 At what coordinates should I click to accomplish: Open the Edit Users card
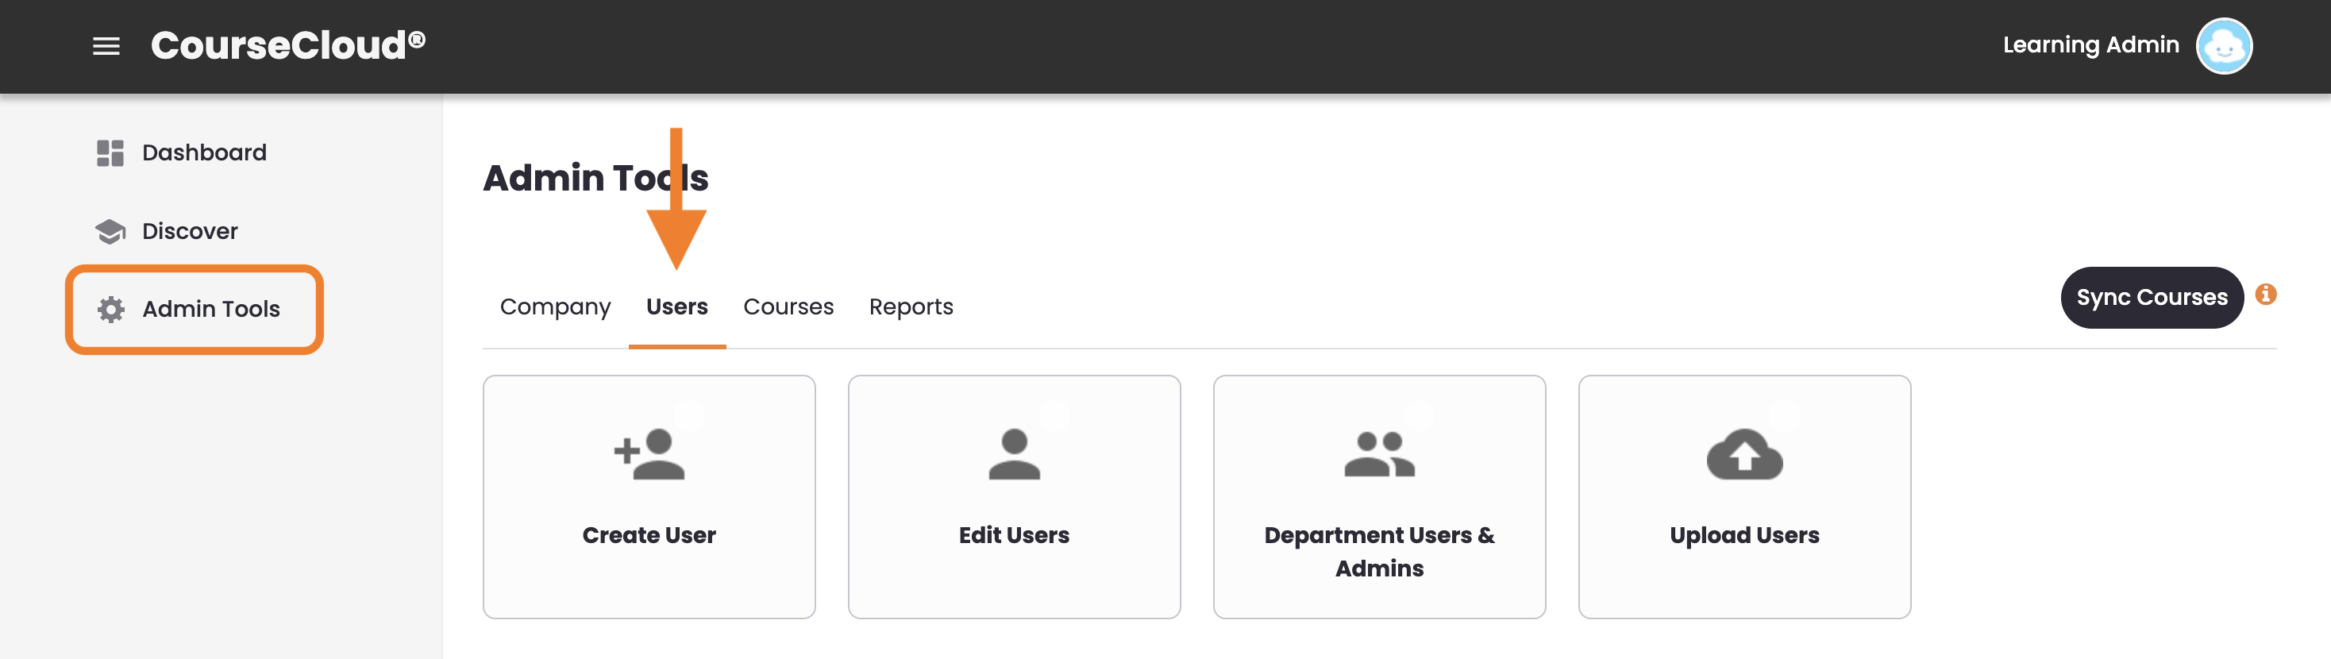[1014, 497]
